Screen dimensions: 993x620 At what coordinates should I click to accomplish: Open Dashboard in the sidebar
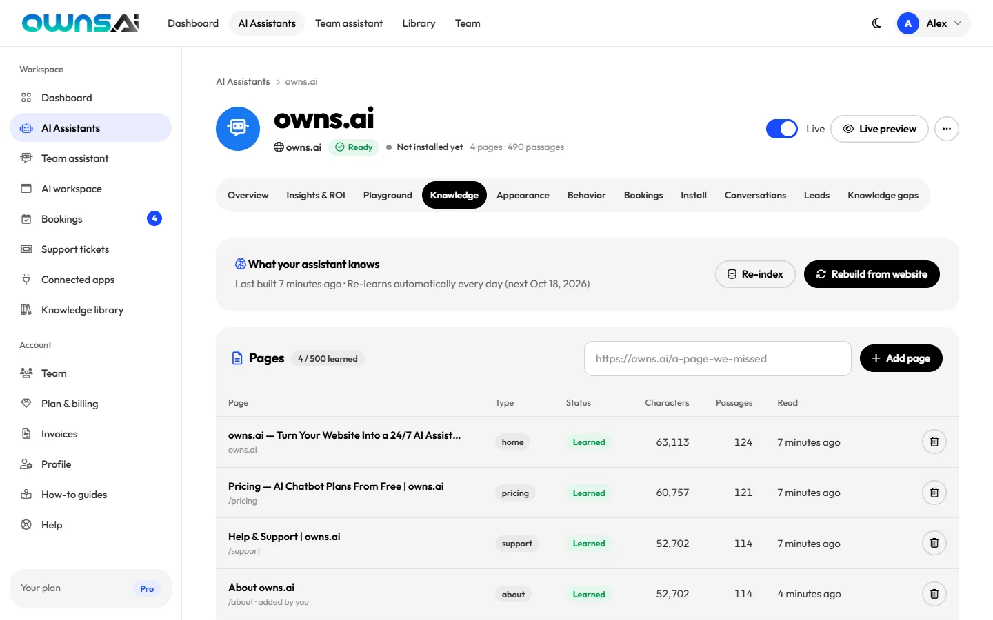coord(90,98)
